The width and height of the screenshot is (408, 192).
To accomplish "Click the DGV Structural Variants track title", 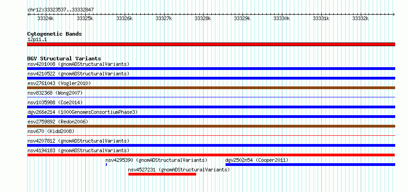I will click(x=64, y=59).
